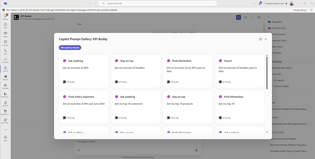315x159 pixels.
Task: Select the Researcher agent in the list
Action: coord(277,22)
